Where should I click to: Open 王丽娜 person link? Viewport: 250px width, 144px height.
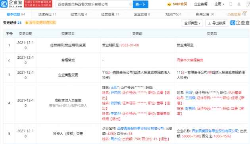(x=190, y=98)
